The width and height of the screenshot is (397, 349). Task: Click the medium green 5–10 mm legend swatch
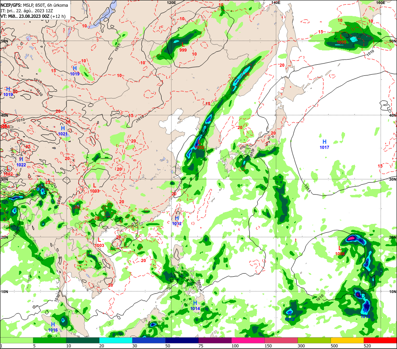[x=50, y=340]
